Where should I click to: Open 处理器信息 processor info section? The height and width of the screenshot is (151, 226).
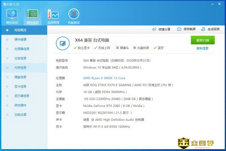(x=22, y=49)
